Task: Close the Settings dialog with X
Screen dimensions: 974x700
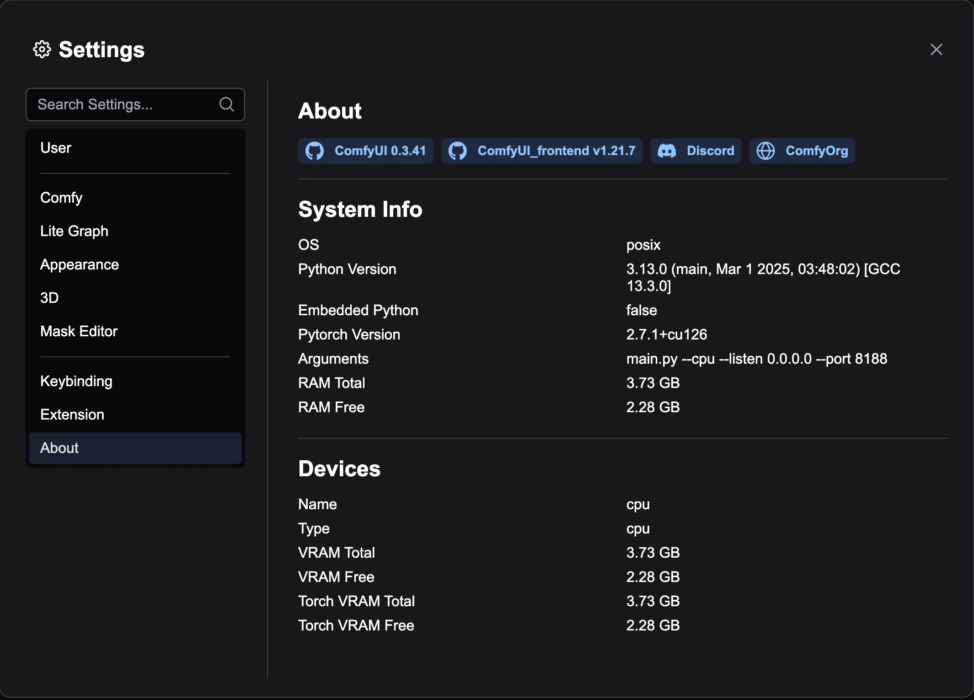Action: click(936, 49)
